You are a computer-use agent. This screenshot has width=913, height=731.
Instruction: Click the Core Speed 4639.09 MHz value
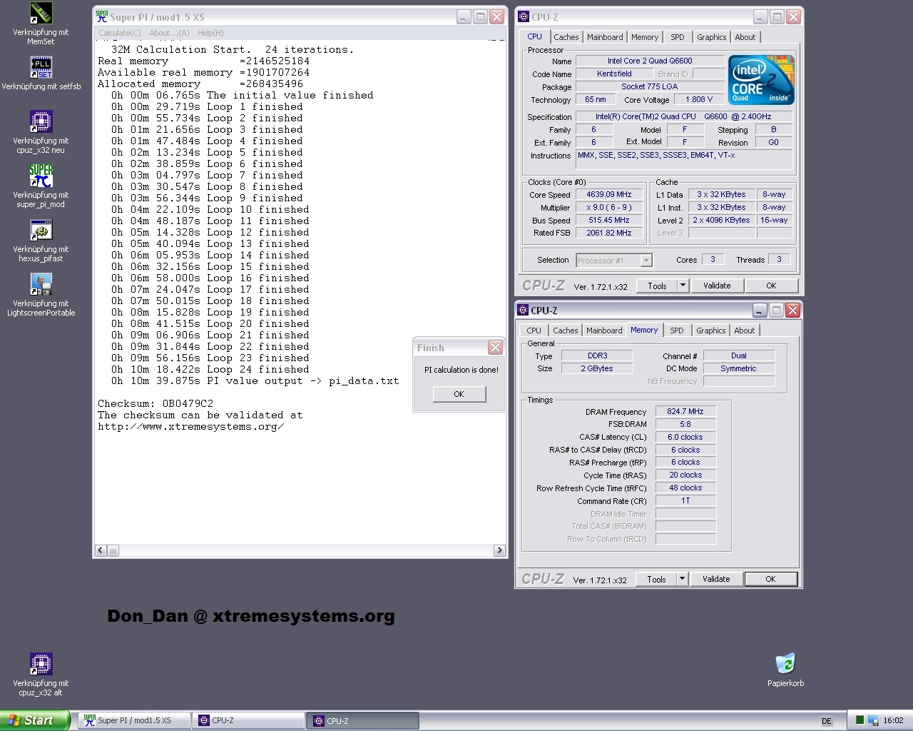coord(609,194)
